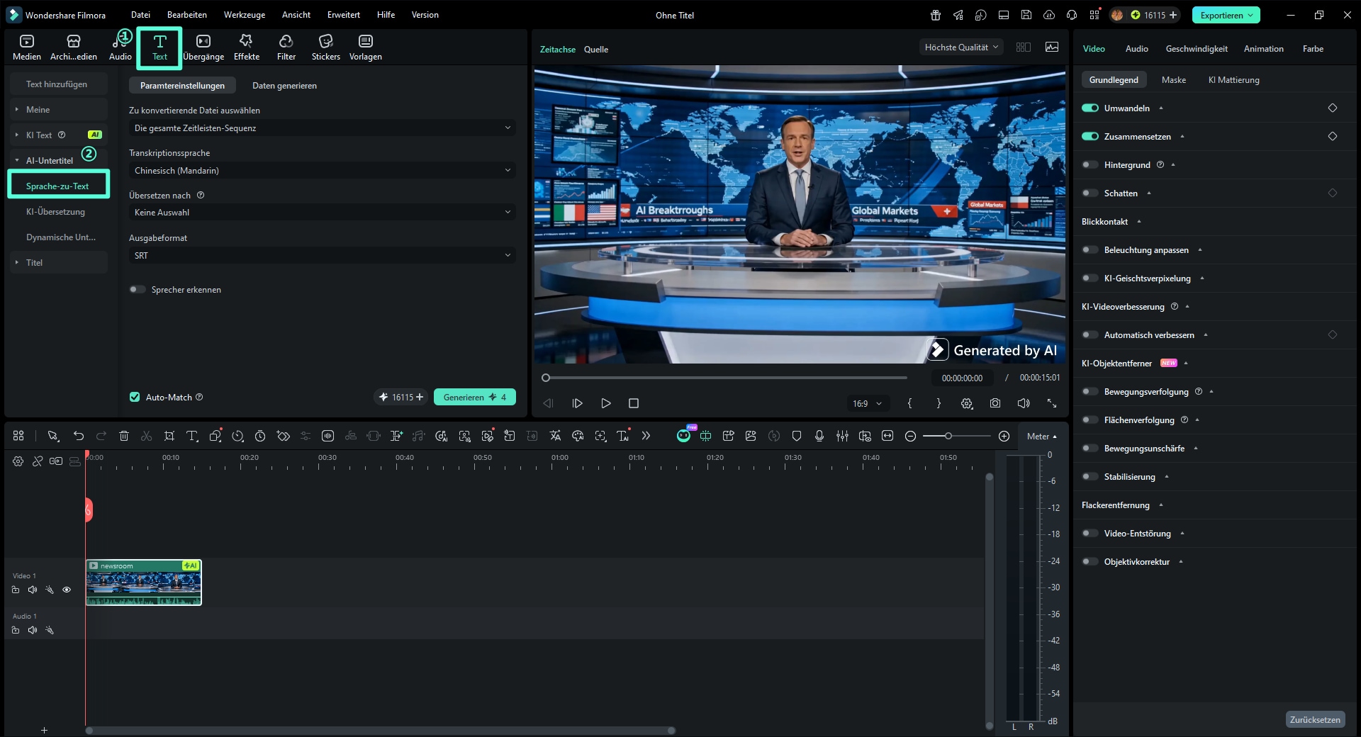Open the Ausgabeformat SRT dropdown
1361x737 pixels.
[x=322, y=255]
